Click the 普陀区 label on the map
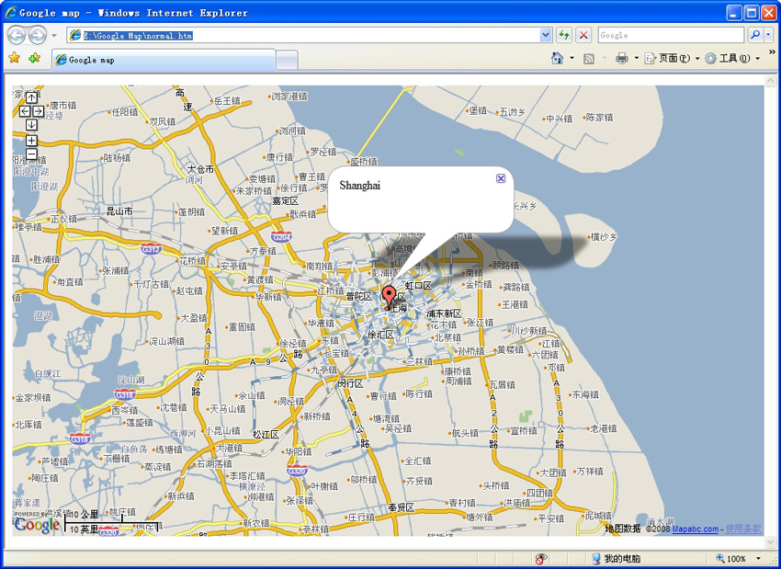 (x=359, y=297)
